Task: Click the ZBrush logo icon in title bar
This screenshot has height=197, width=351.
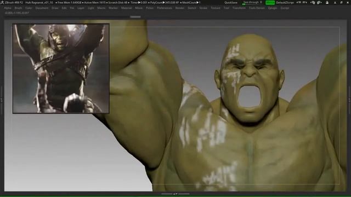Action: click(2, 2)
